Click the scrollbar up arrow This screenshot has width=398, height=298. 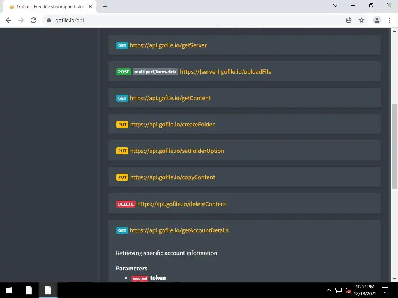tap(395, 31)
